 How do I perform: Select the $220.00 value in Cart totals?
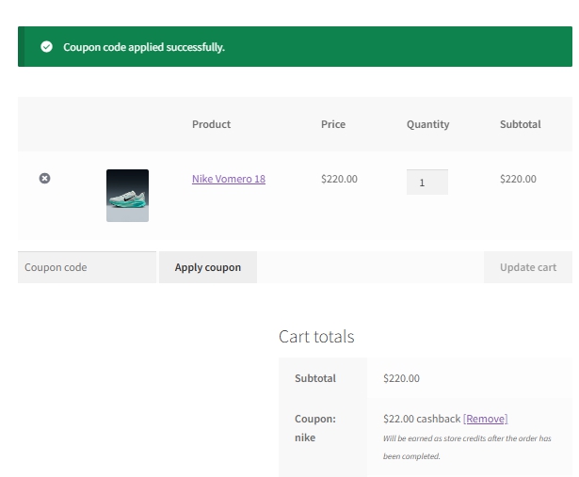tap(401, 378)
